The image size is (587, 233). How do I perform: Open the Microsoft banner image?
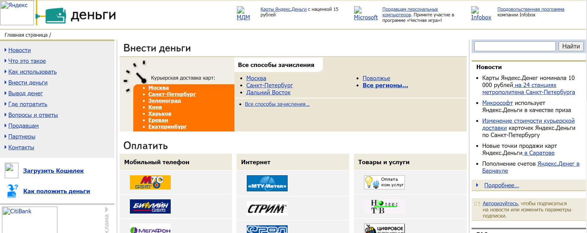366,14
